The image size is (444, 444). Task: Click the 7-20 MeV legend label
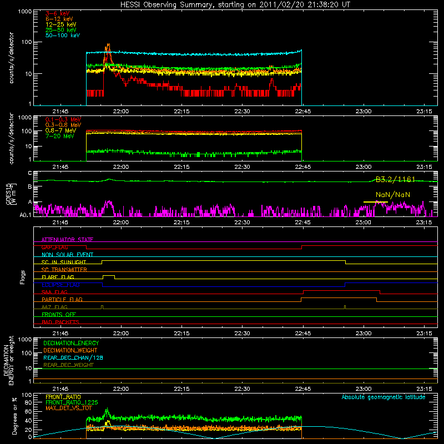(x=60, y=136)
